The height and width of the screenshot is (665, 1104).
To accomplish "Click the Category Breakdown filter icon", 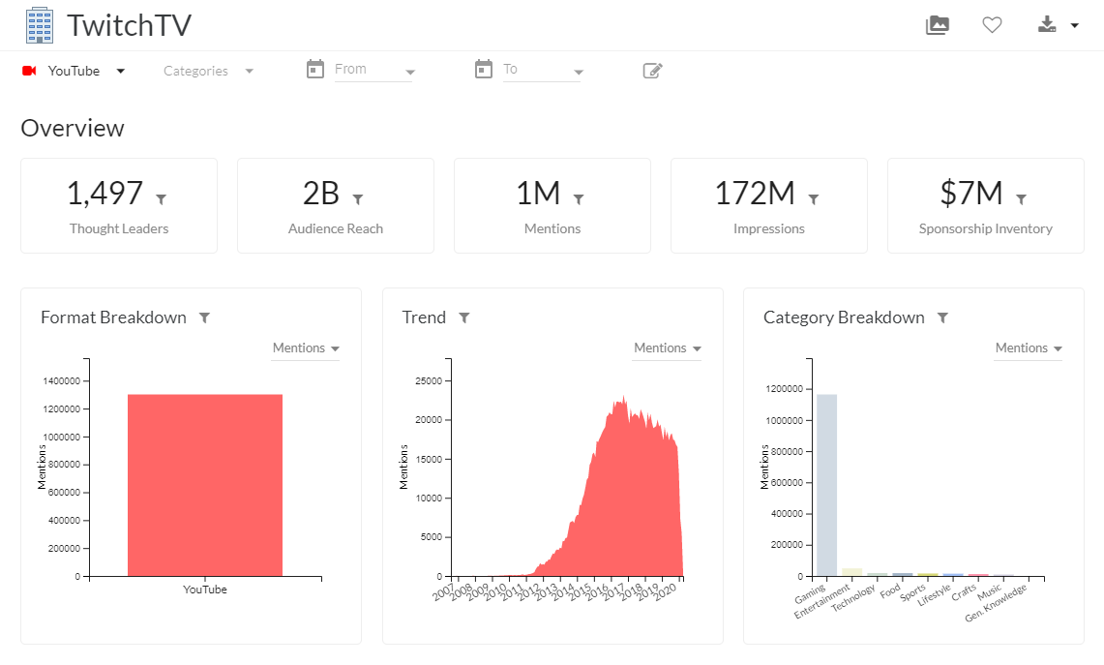I will [x=942, y=317].
